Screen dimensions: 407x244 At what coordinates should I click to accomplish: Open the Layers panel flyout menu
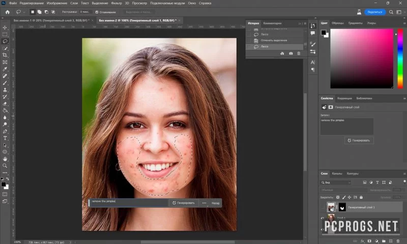(404, 174)
